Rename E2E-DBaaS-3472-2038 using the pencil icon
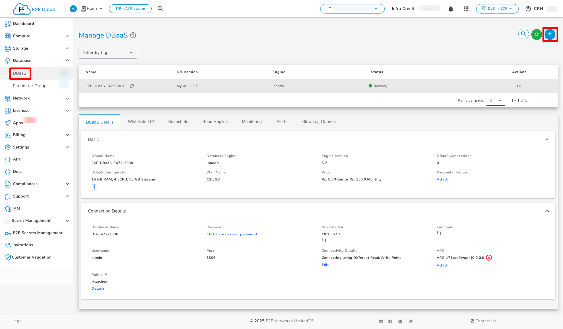This screenshot has height=329, width=563. (x=132, y=86)
